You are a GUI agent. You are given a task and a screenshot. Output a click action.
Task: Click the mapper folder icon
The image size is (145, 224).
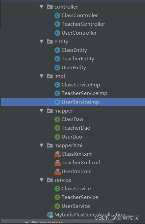[x=50, y=111]
